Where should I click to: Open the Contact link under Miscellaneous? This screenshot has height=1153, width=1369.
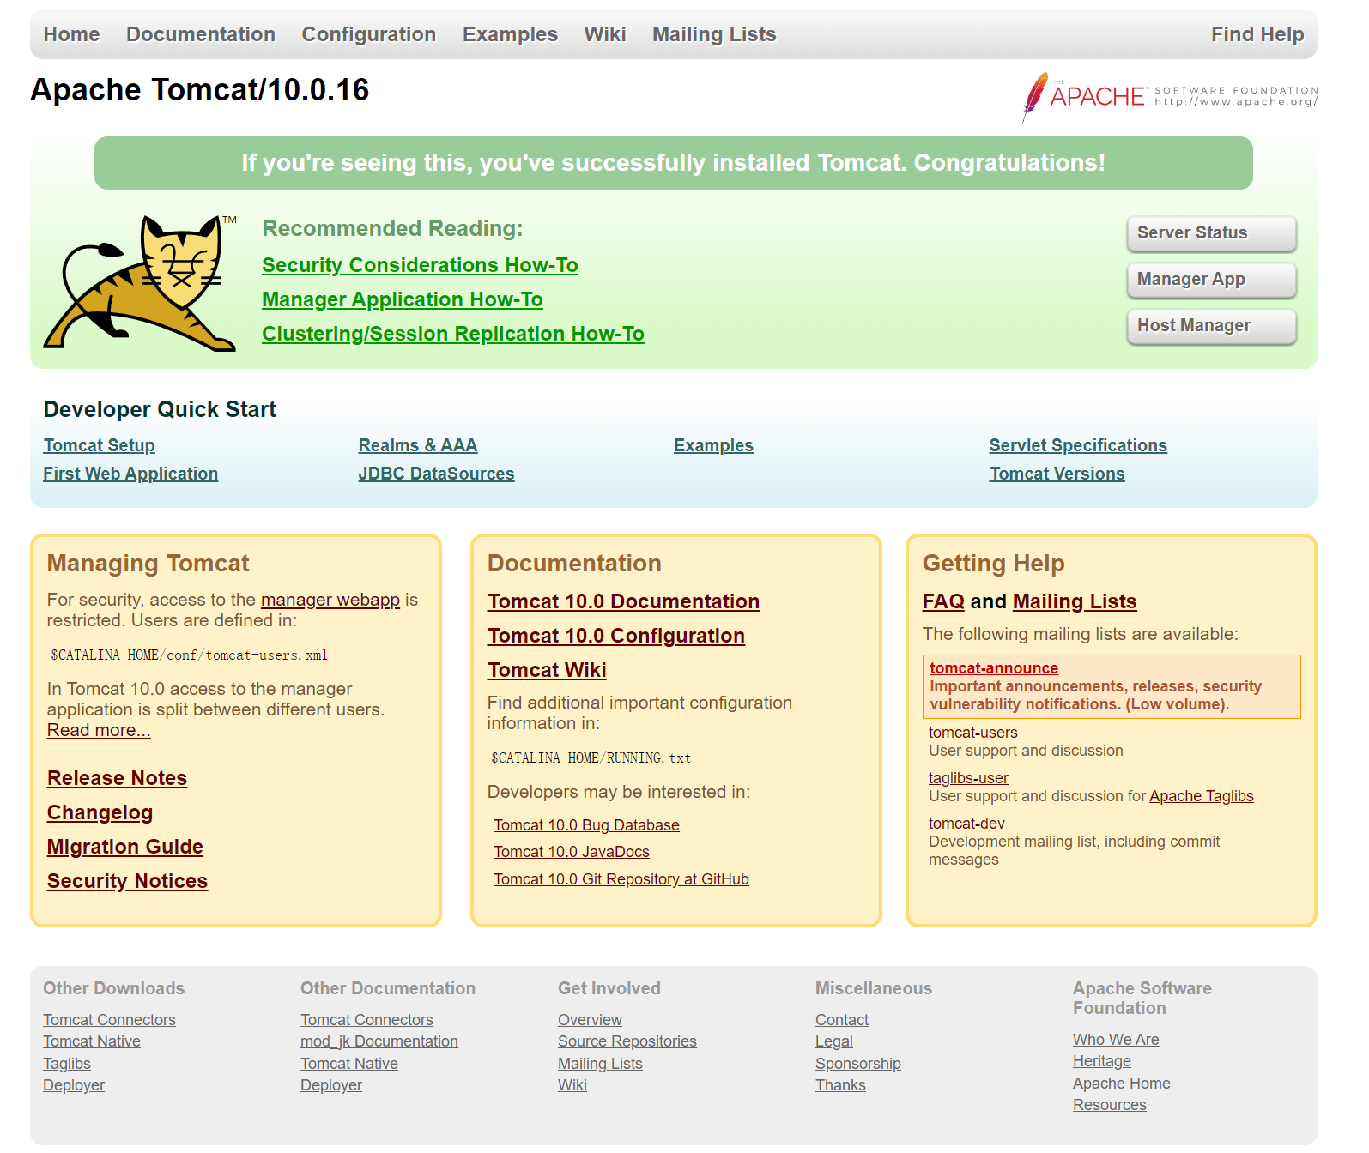coord(842,1020)
